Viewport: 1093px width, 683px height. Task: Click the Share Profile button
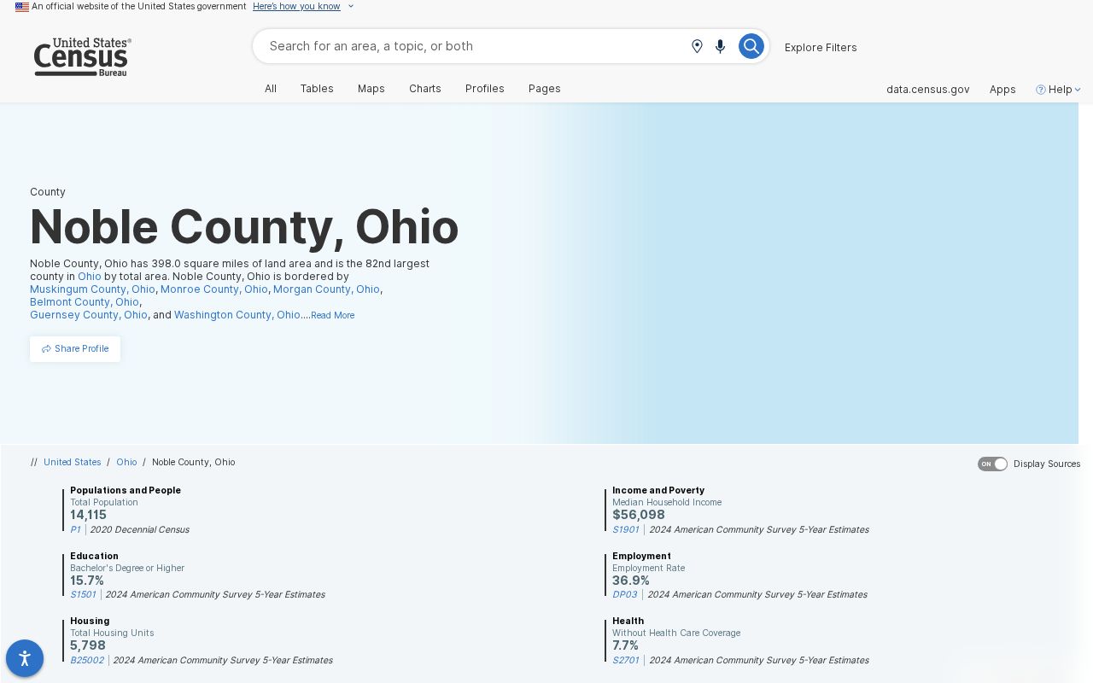point(75,348)
